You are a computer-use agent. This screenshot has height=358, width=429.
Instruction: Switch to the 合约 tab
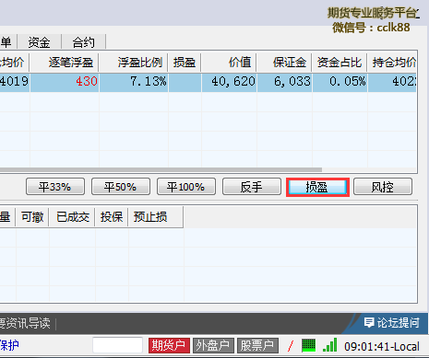coord(83,42)
